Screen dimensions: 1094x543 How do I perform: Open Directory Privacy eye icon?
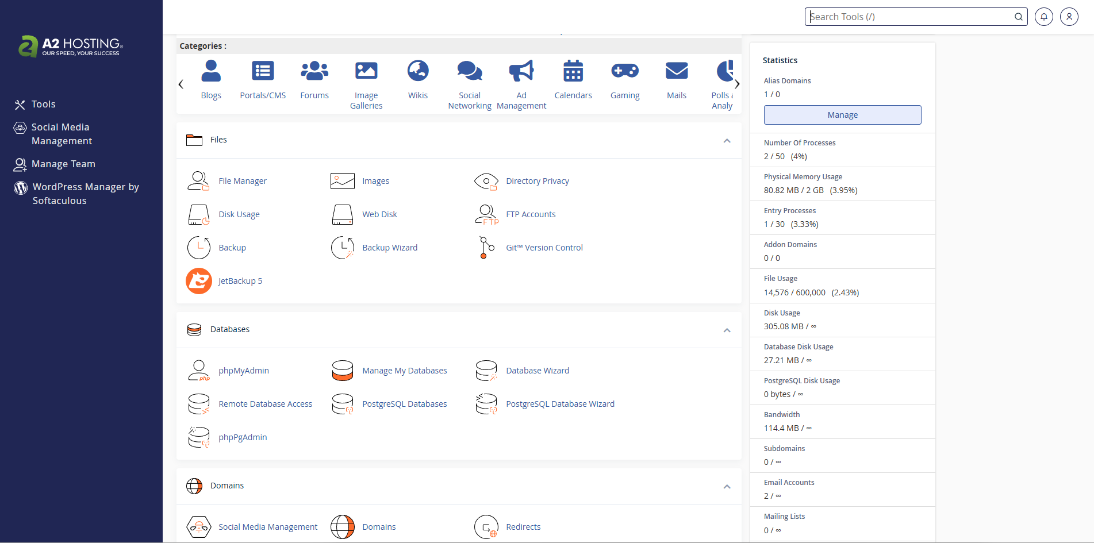[x=486, y=181]
